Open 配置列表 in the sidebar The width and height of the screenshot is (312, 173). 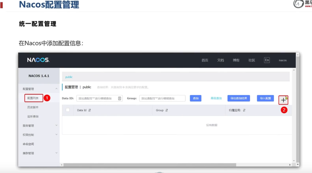click(x=33, y=98)
